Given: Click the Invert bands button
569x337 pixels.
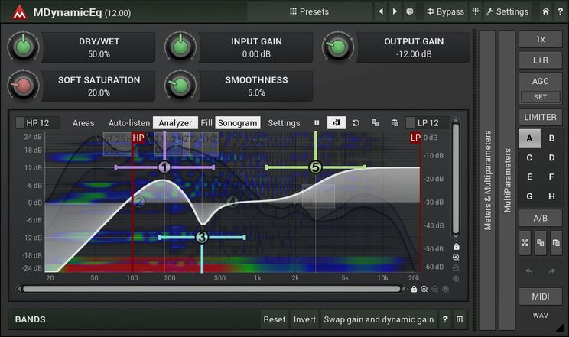Looking at the screenshot, I should (x=304, y=319).
